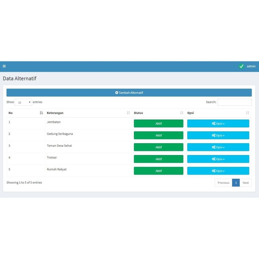Screen dimensions: 259x259
Task: Toggle the hamburger sidebar menu icon
Action: 4,66
